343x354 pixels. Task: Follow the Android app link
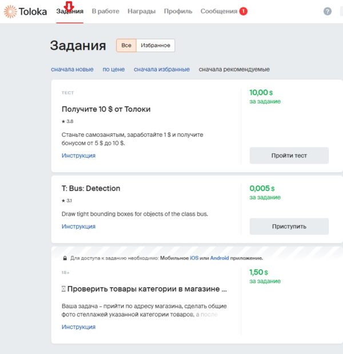pos(220,258)
